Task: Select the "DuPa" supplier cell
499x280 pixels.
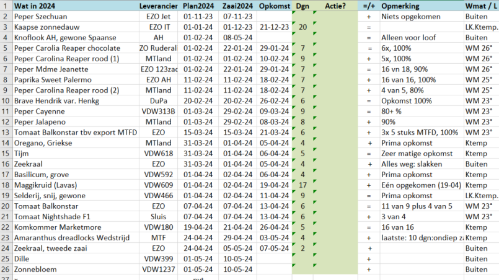Action: (159, 100)
